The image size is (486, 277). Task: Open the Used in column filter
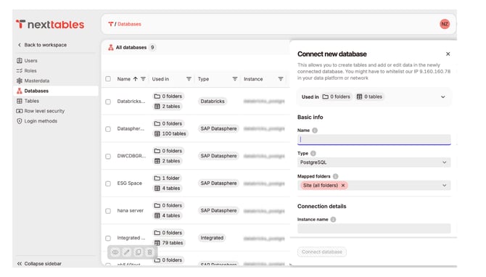(x=189, y=79)
